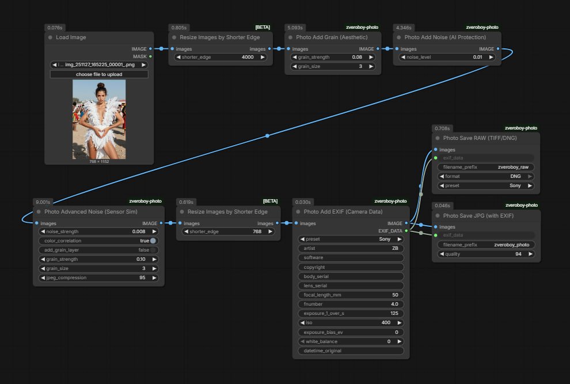Collapse the Photo Add EXIF node title dot
The image size is (570, 384).
(297, 211)
